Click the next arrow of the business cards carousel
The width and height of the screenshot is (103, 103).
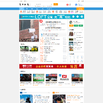[82, 71]
